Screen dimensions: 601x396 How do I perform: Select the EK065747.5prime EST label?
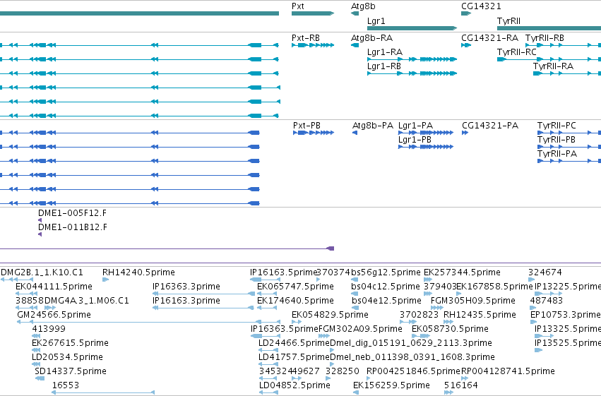(295, 287)
